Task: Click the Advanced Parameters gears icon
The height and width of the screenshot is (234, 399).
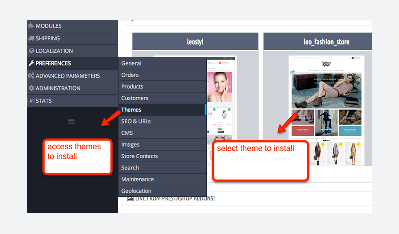Action: point(31,76)
